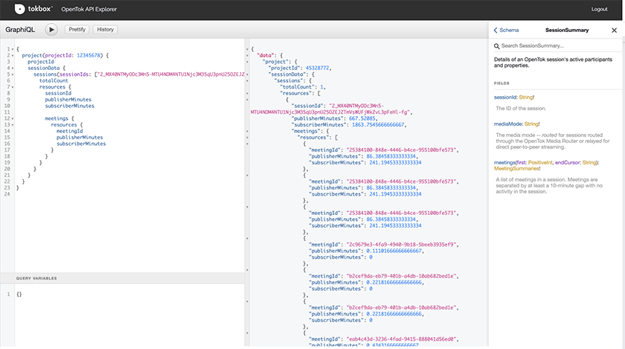Click projectId value 12345678 in query

coord(89,56)
